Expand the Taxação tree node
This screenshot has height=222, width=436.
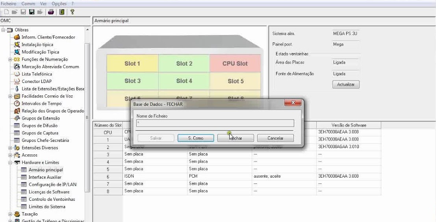click(x=10, y=214)
